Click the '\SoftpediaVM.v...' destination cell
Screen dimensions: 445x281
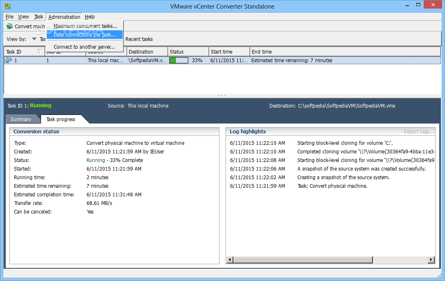coord(147,60)
